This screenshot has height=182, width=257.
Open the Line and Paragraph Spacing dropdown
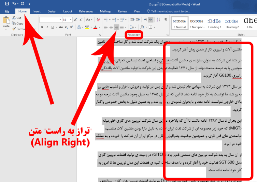pos(132,27)
